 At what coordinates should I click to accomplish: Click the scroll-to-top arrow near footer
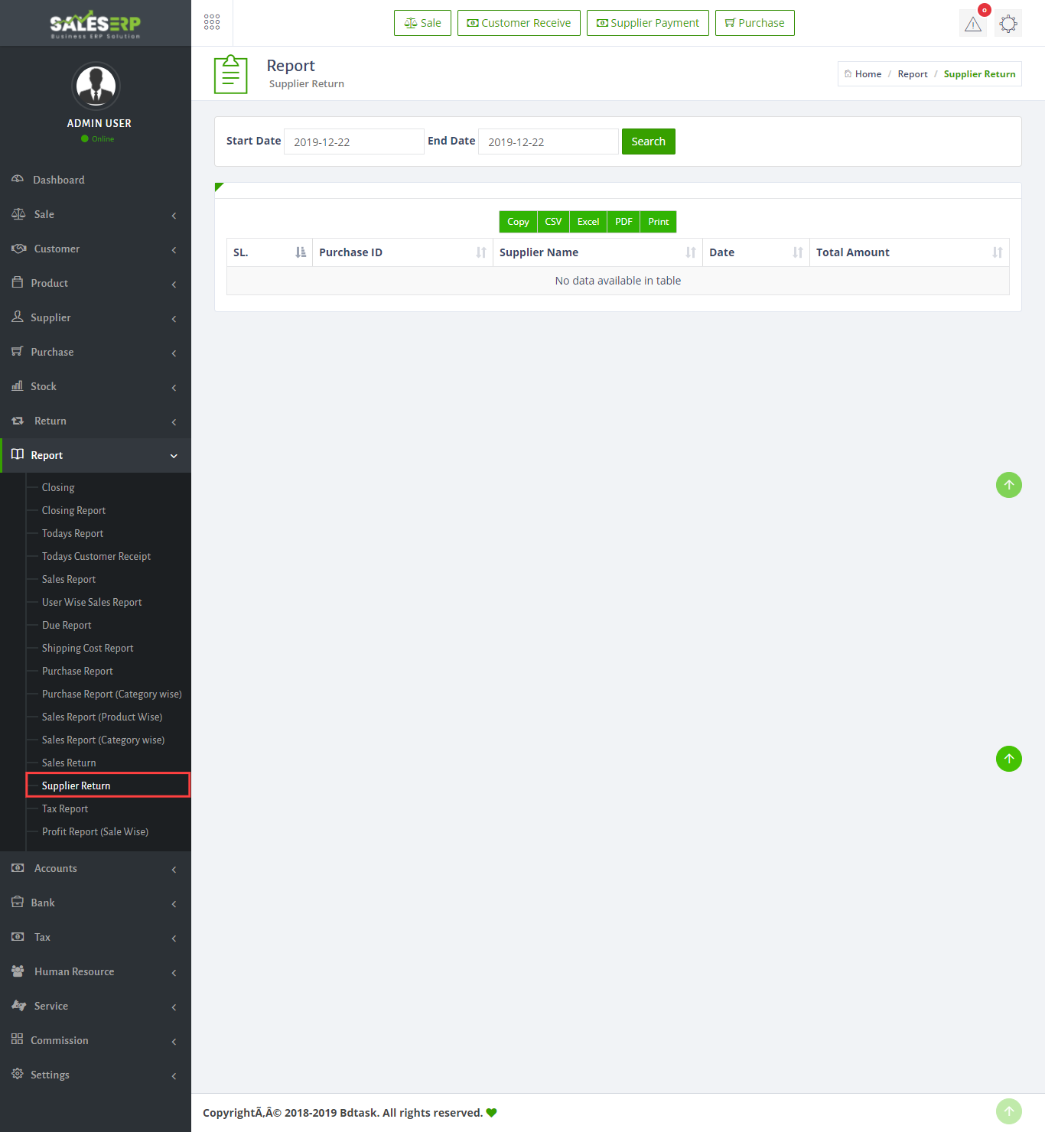(x=1008, y=1111)
